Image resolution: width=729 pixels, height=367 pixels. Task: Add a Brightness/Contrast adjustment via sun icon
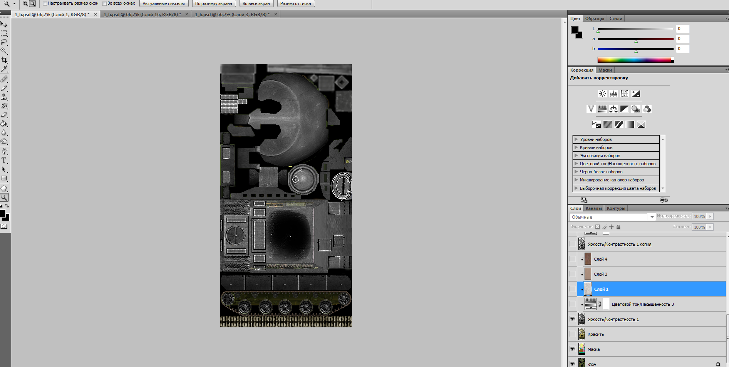pyautogui.click(x=602, y=94)
